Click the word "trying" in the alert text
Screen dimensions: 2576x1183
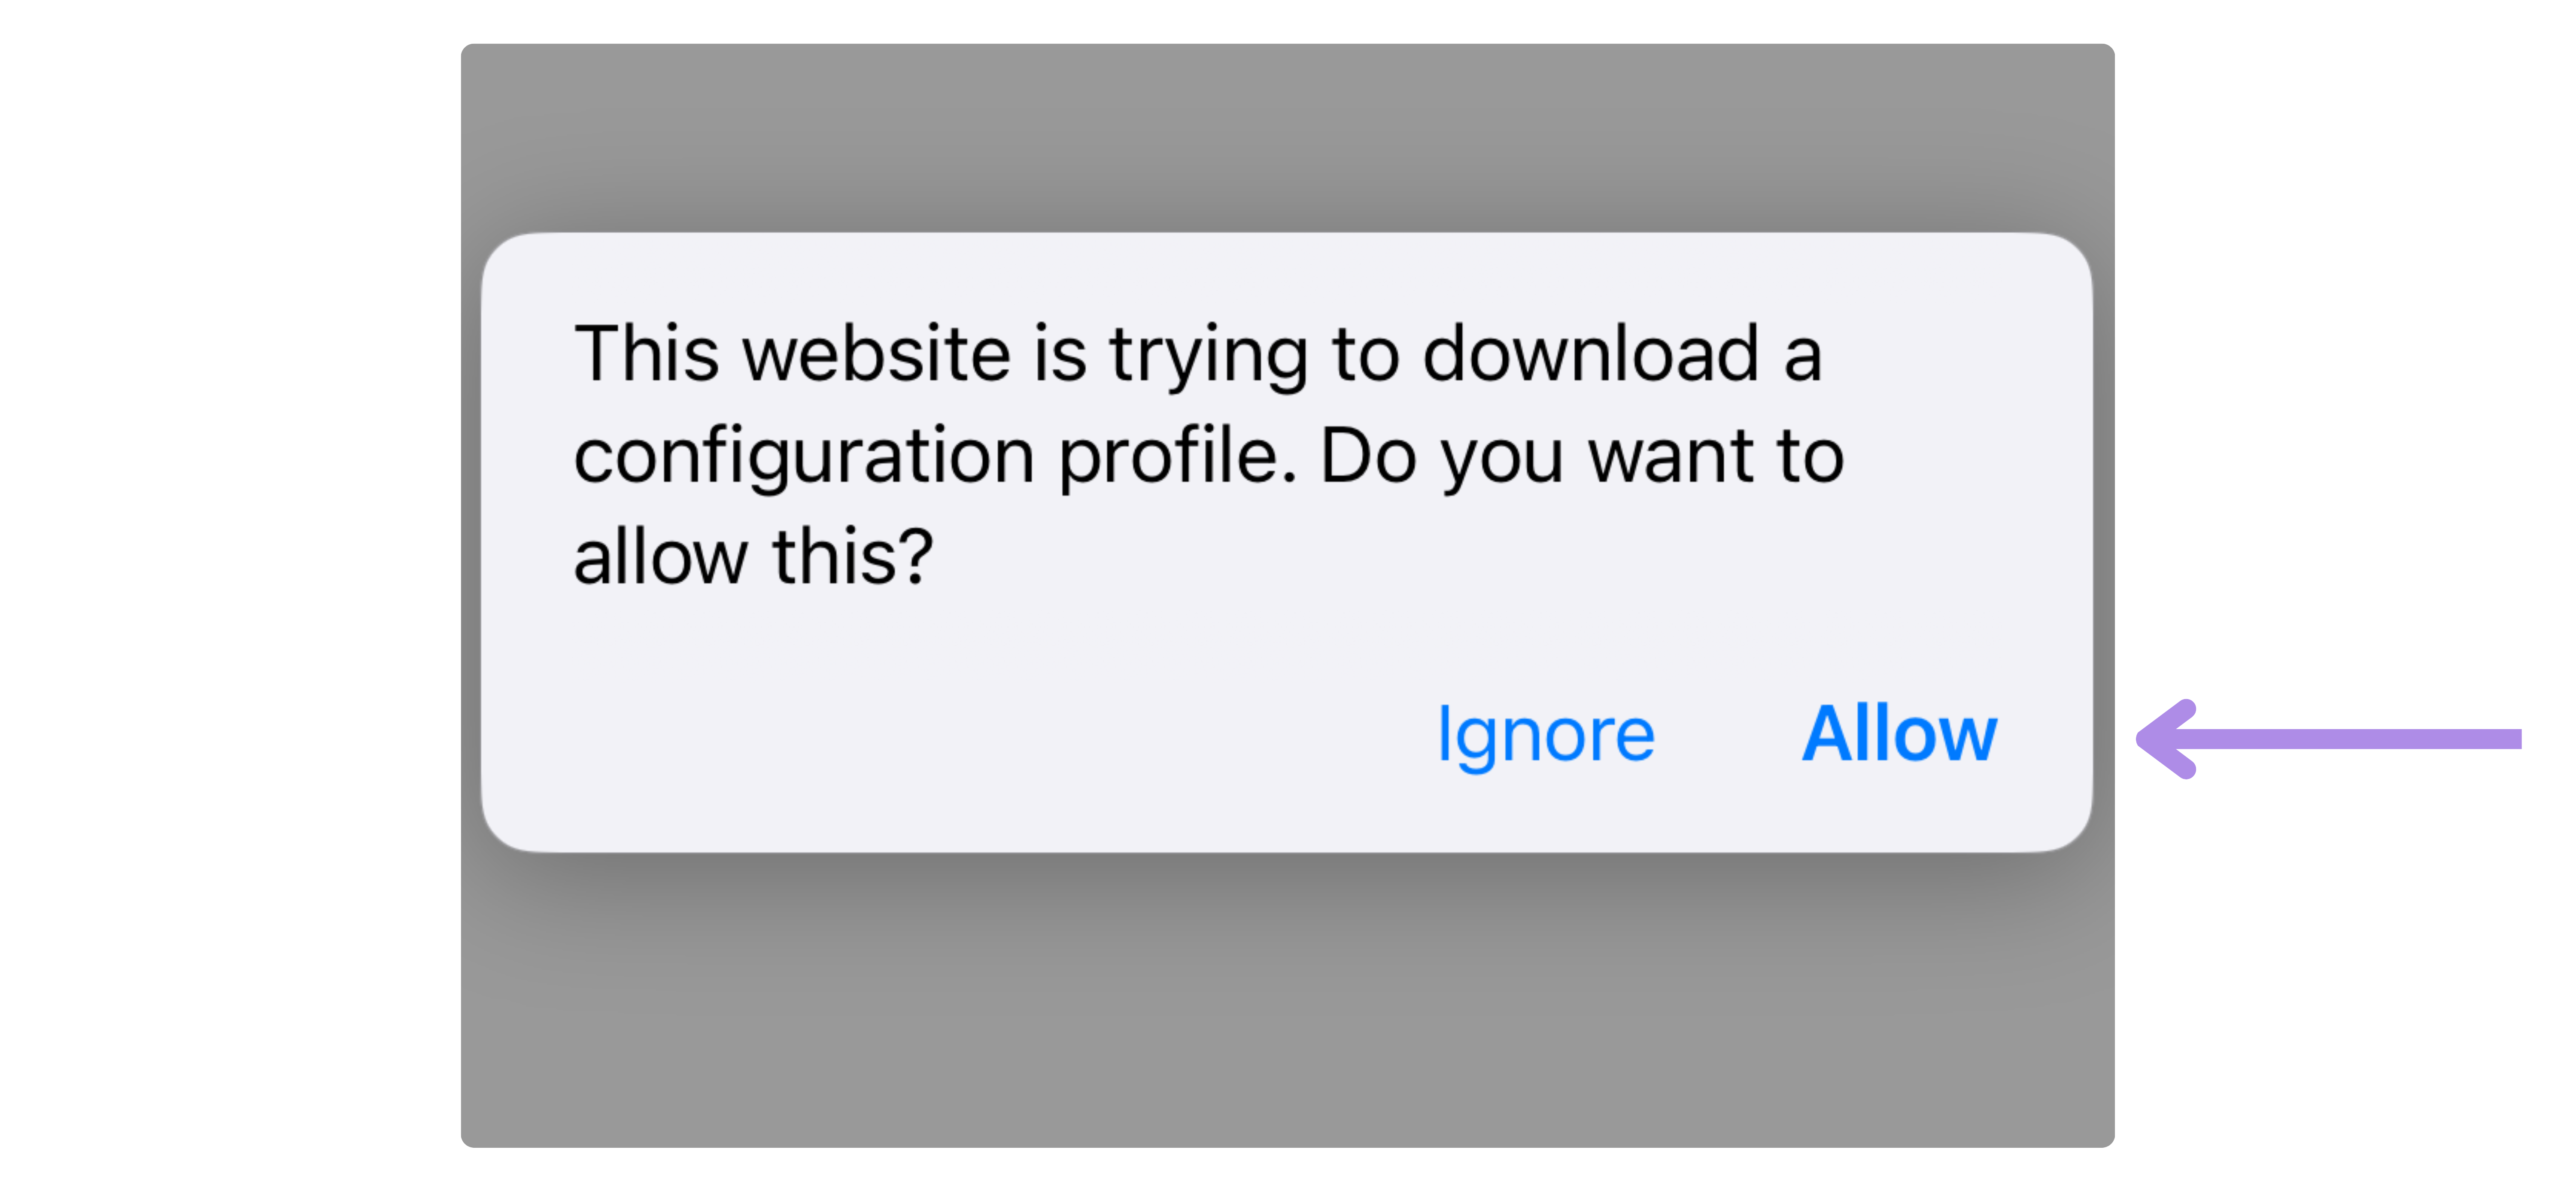point(1208,356)
